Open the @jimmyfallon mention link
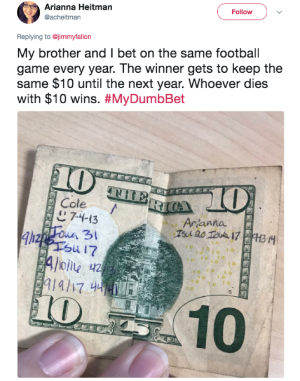The image size is (300, 381). [x=72, y=37]
